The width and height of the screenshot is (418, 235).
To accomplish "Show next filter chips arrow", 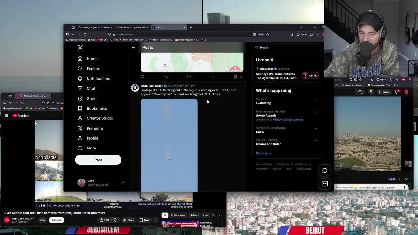I will [x=220, y=216].
